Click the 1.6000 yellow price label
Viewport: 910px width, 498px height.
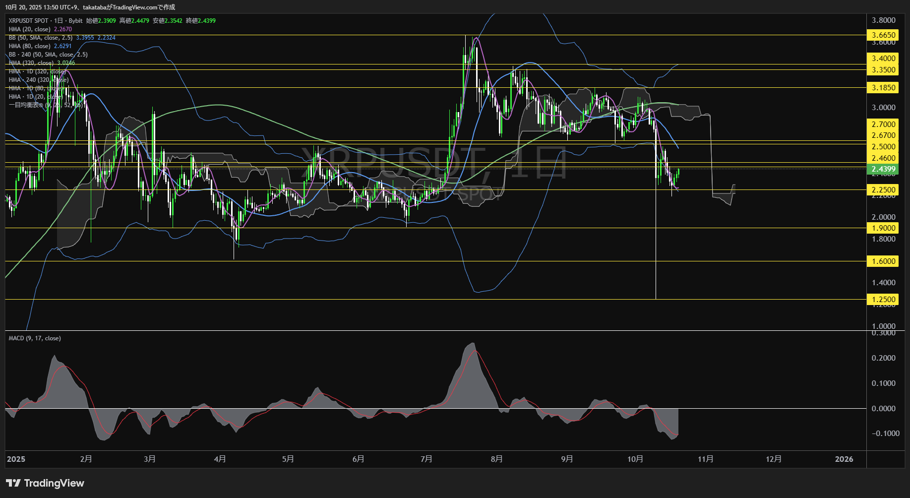(x=883, y=261)
